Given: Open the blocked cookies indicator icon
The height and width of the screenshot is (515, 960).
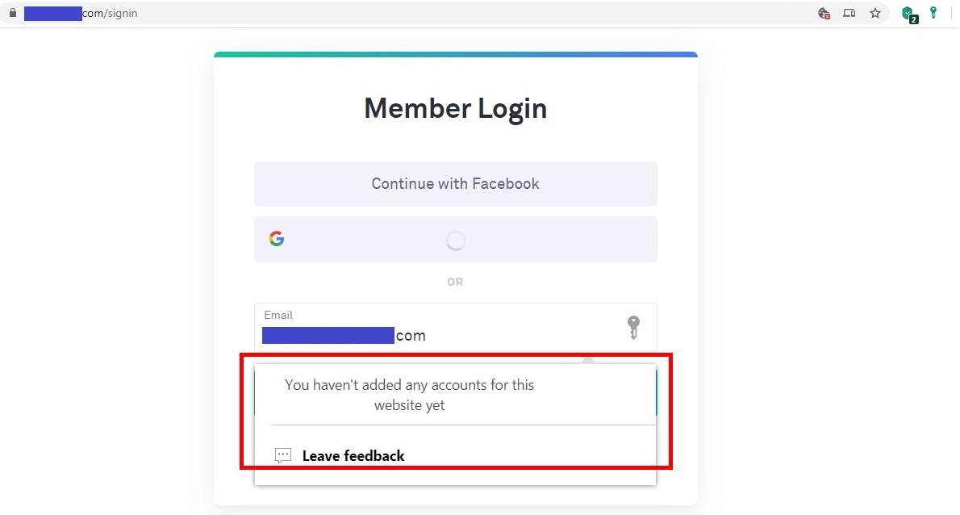Looking at the screenshot, I should (x=824, y=14).
